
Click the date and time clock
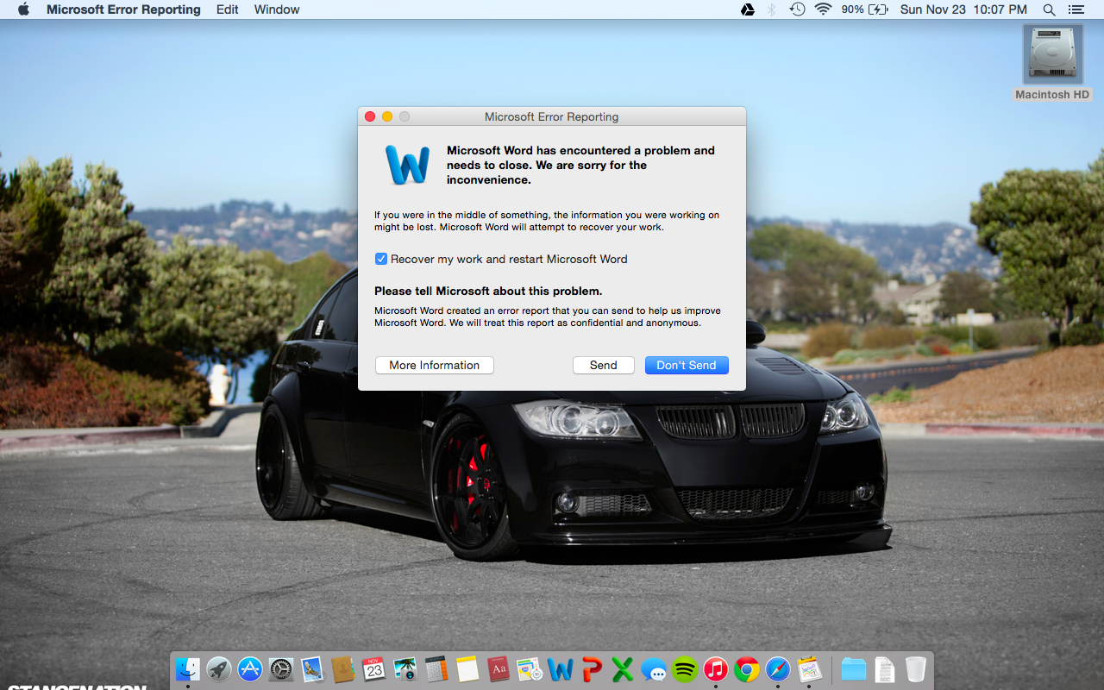963,9
